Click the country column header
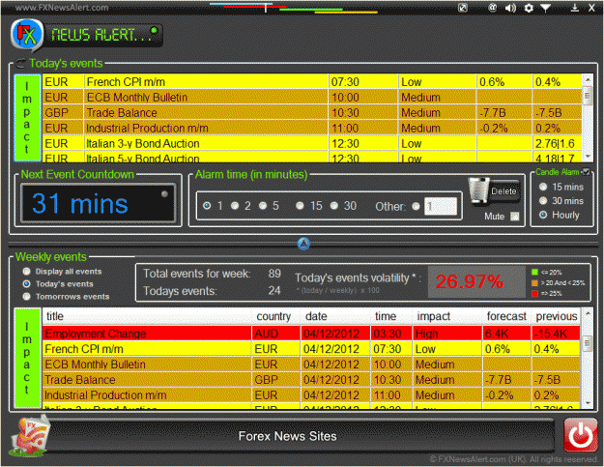The height and width of the screenshot is (467, 604). click(273, 316)
